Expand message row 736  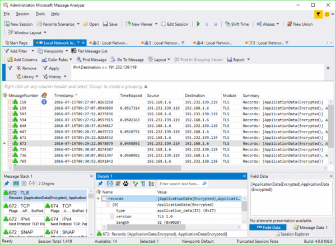coord(10,155)
